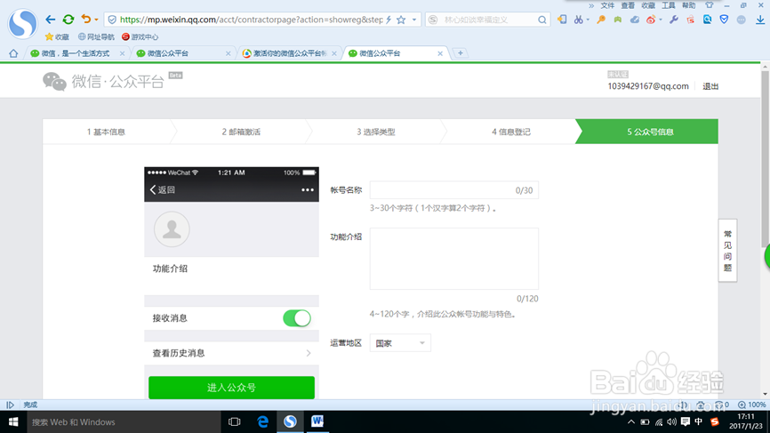Expand the scissors tool dropdown arrow
The height and width of the screenshot is (433, 770).
tap(588, 20)
